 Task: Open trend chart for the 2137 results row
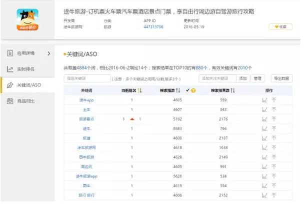264,138
